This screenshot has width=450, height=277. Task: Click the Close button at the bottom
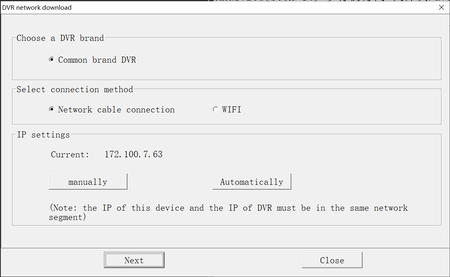[x=332, y=260]
